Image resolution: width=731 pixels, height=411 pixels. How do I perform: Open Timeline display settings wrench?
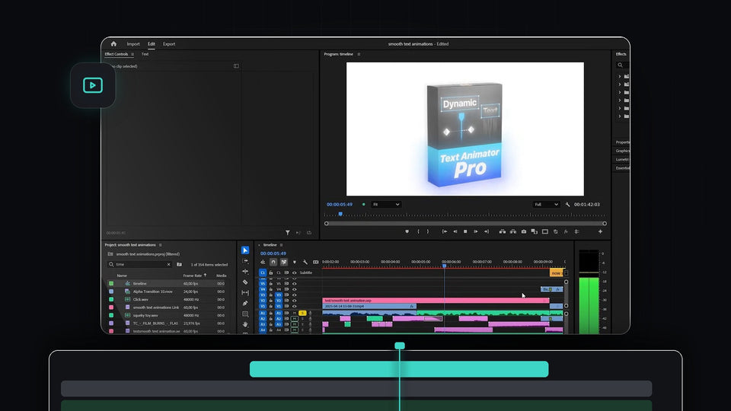[305, 263]
